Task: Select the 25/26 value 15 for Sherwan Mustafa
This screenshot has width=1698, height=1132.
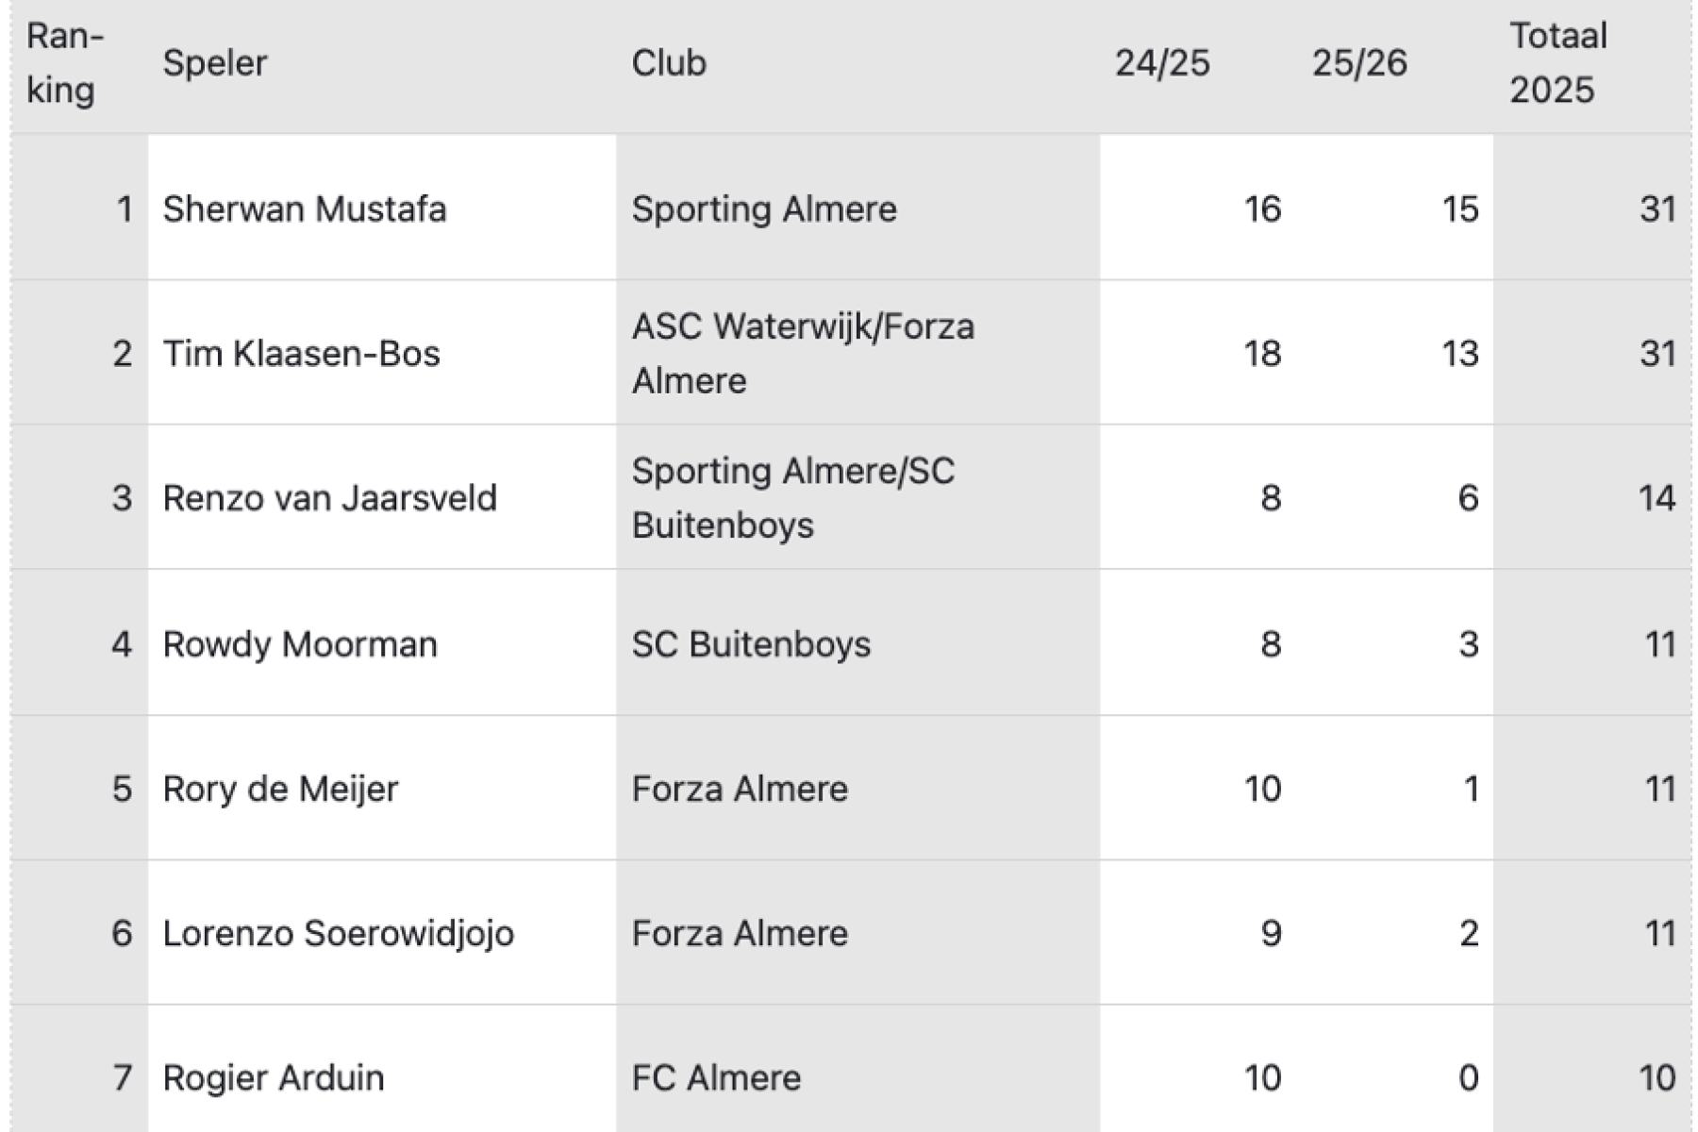Action: pos(1459,208)
